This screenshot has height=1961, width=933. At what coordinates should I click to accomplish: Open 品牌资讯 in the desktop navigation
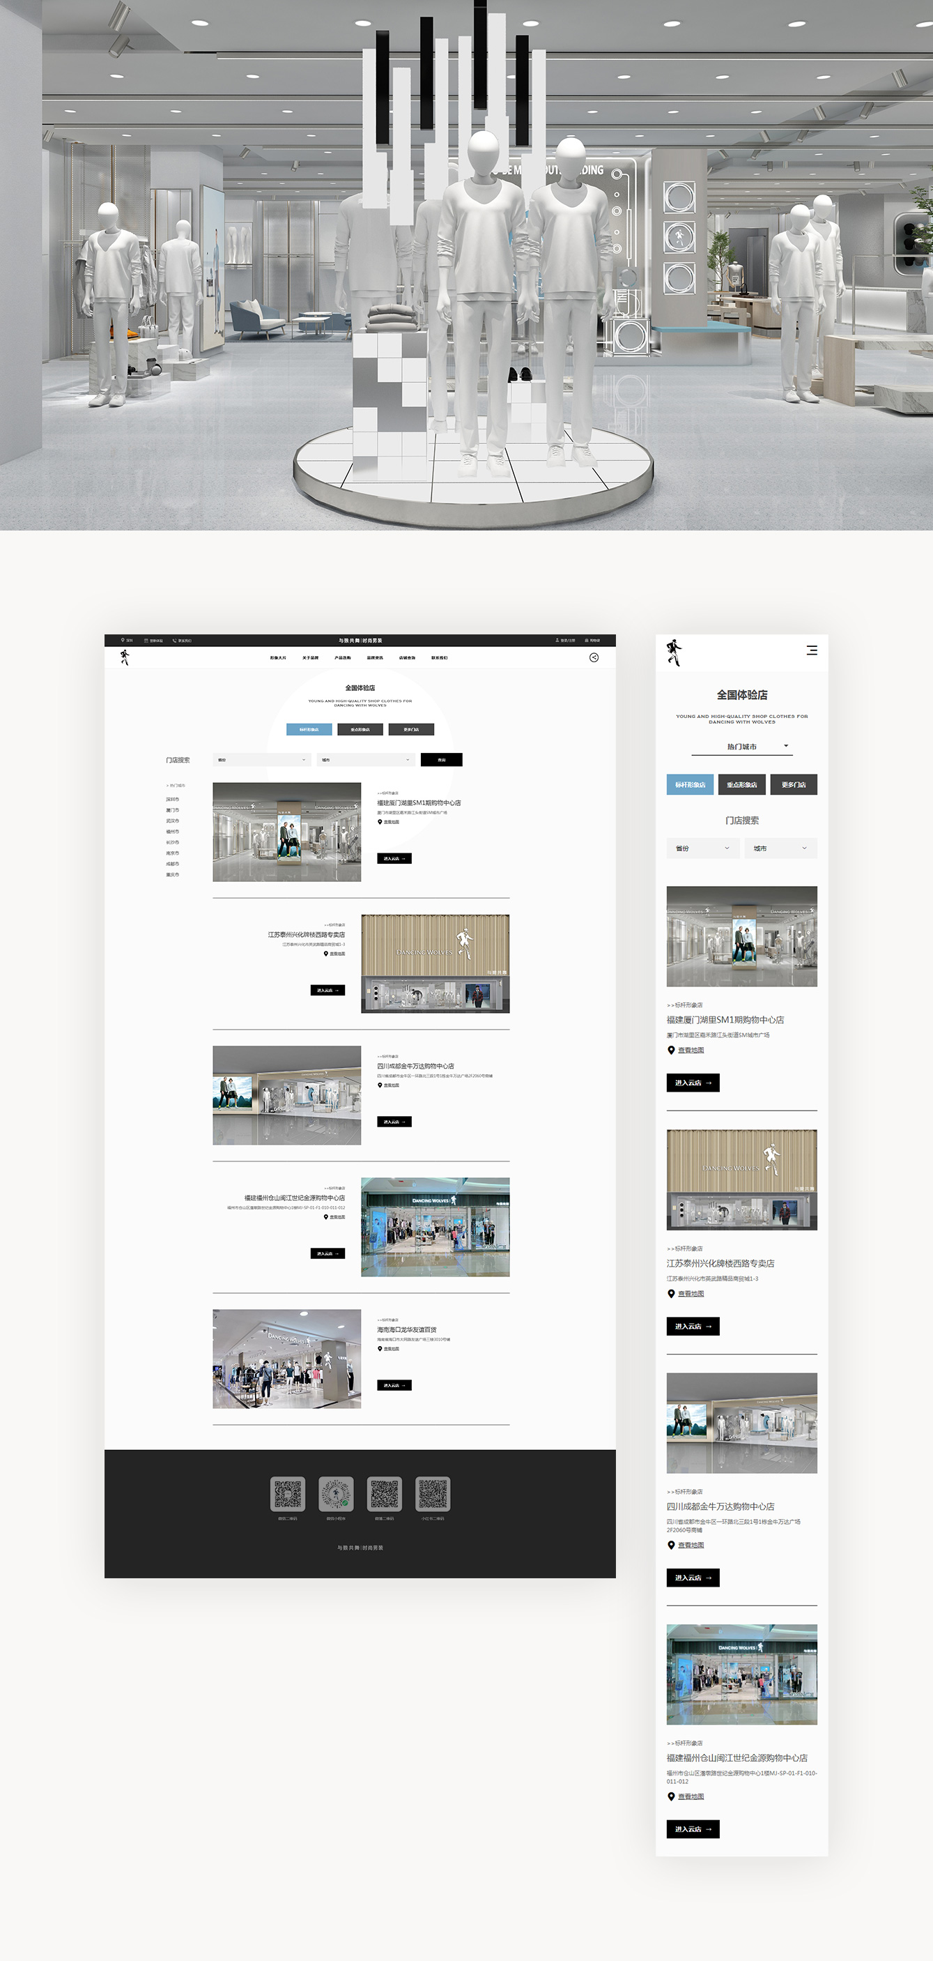[x=375, y=657]
